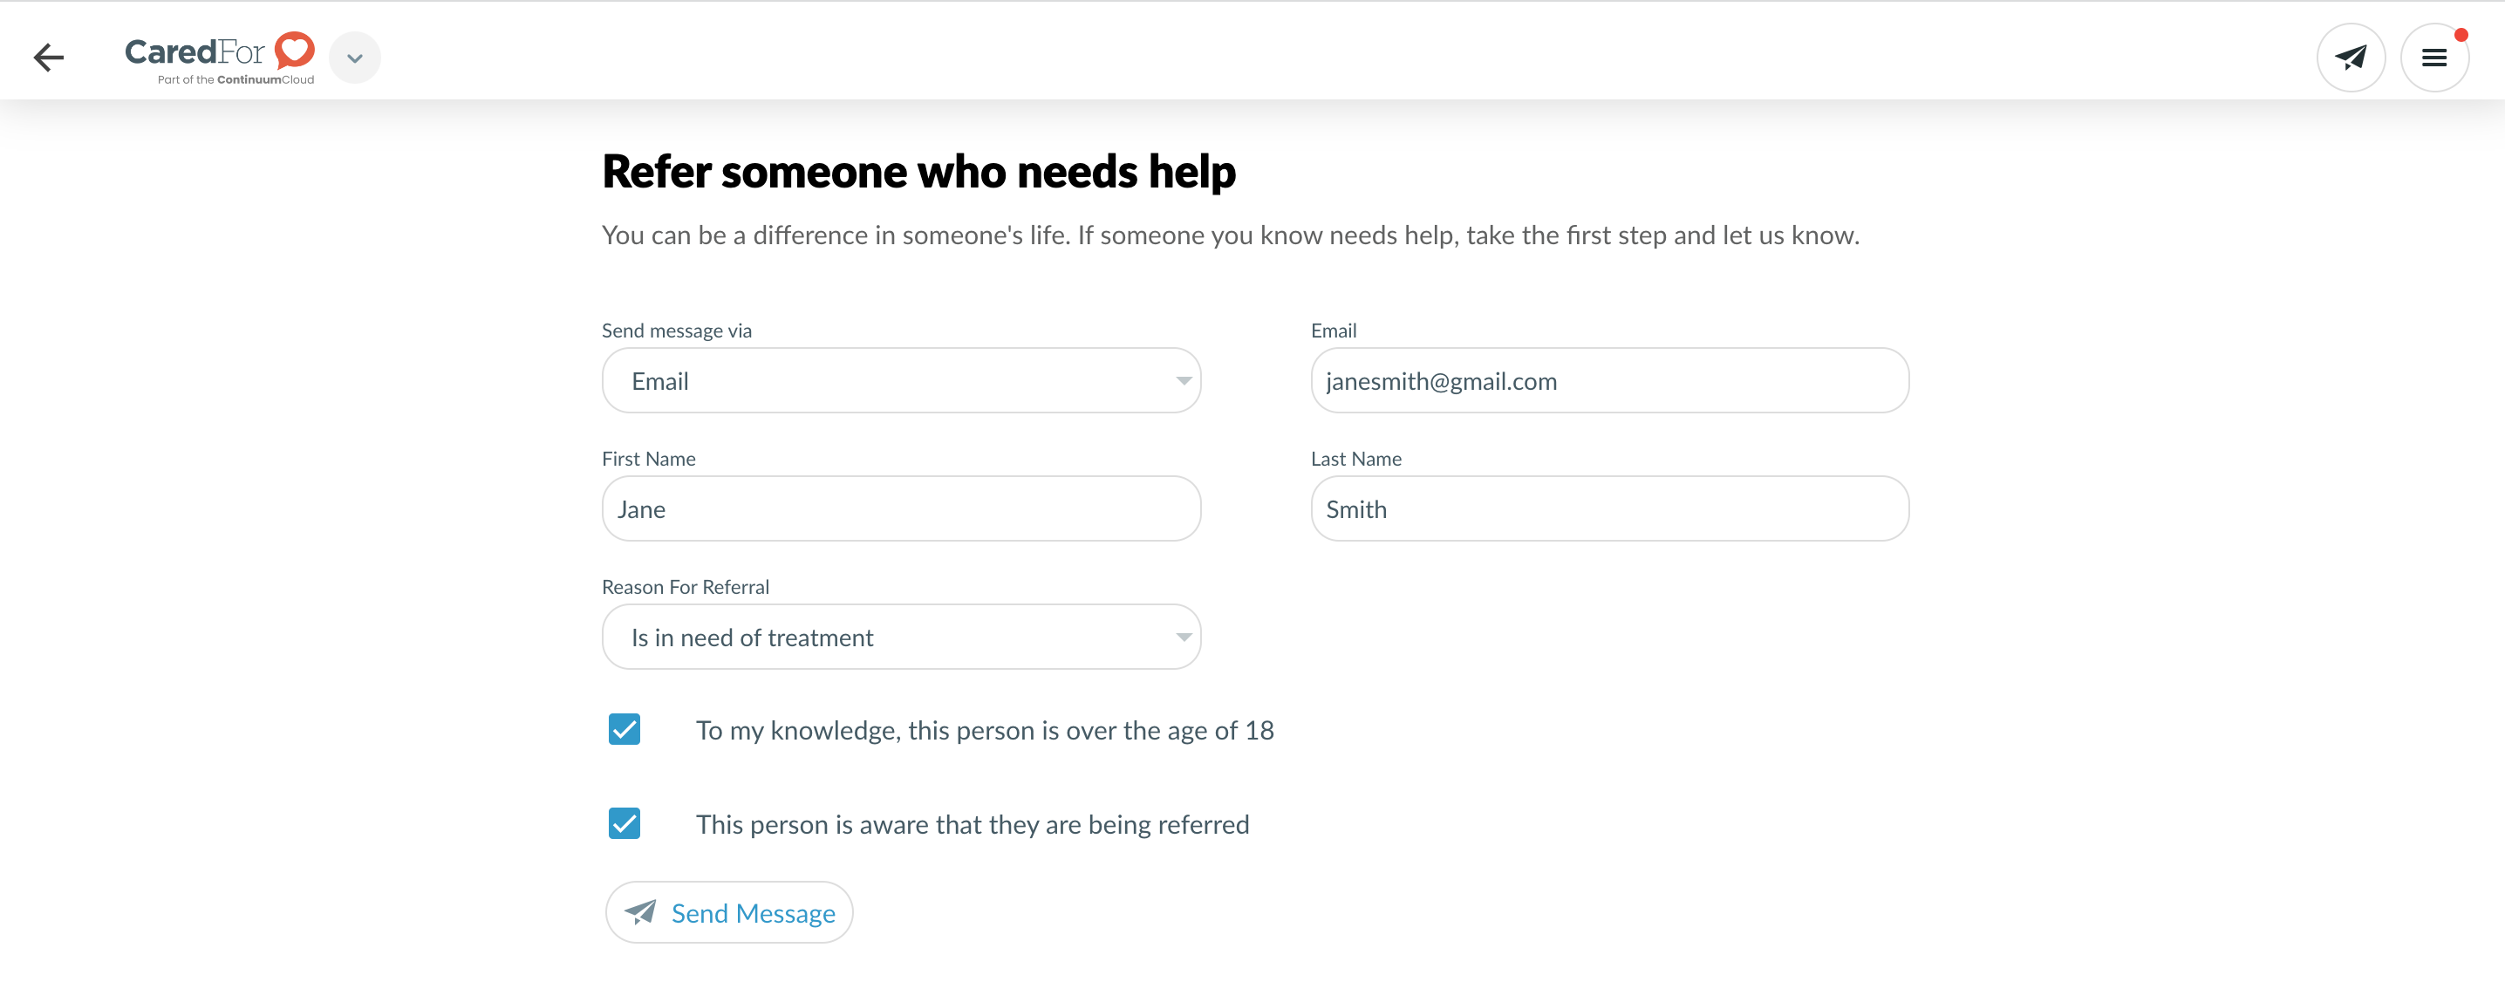Click the CaredFor wordmark text
This screenshot has width=2505, height=982.
(x=195, y=51)
